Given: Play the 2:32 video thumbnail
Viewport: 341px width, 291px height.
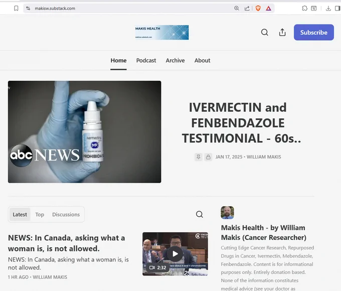Looking at the screenshot, I should click(x=175, y=254).
